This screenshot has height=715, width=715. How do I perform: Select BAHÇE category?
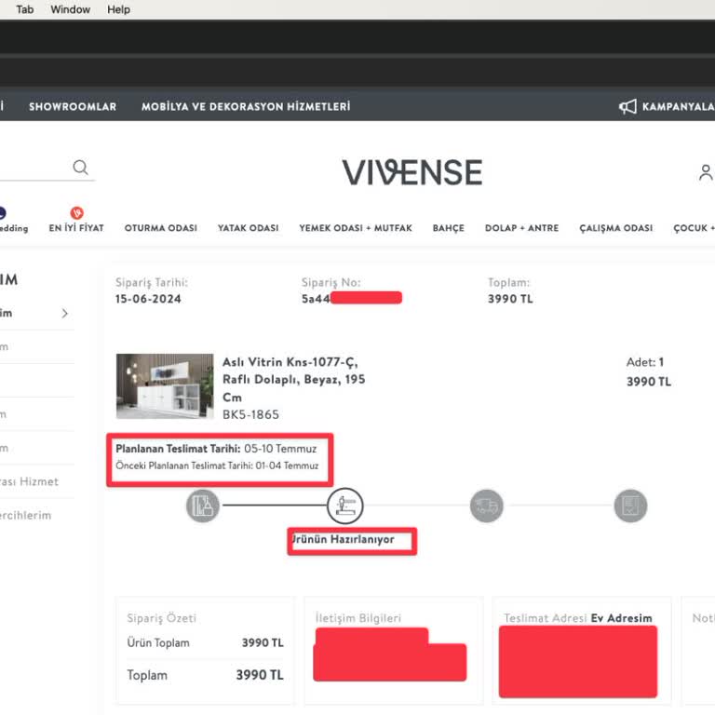(448, 228)
